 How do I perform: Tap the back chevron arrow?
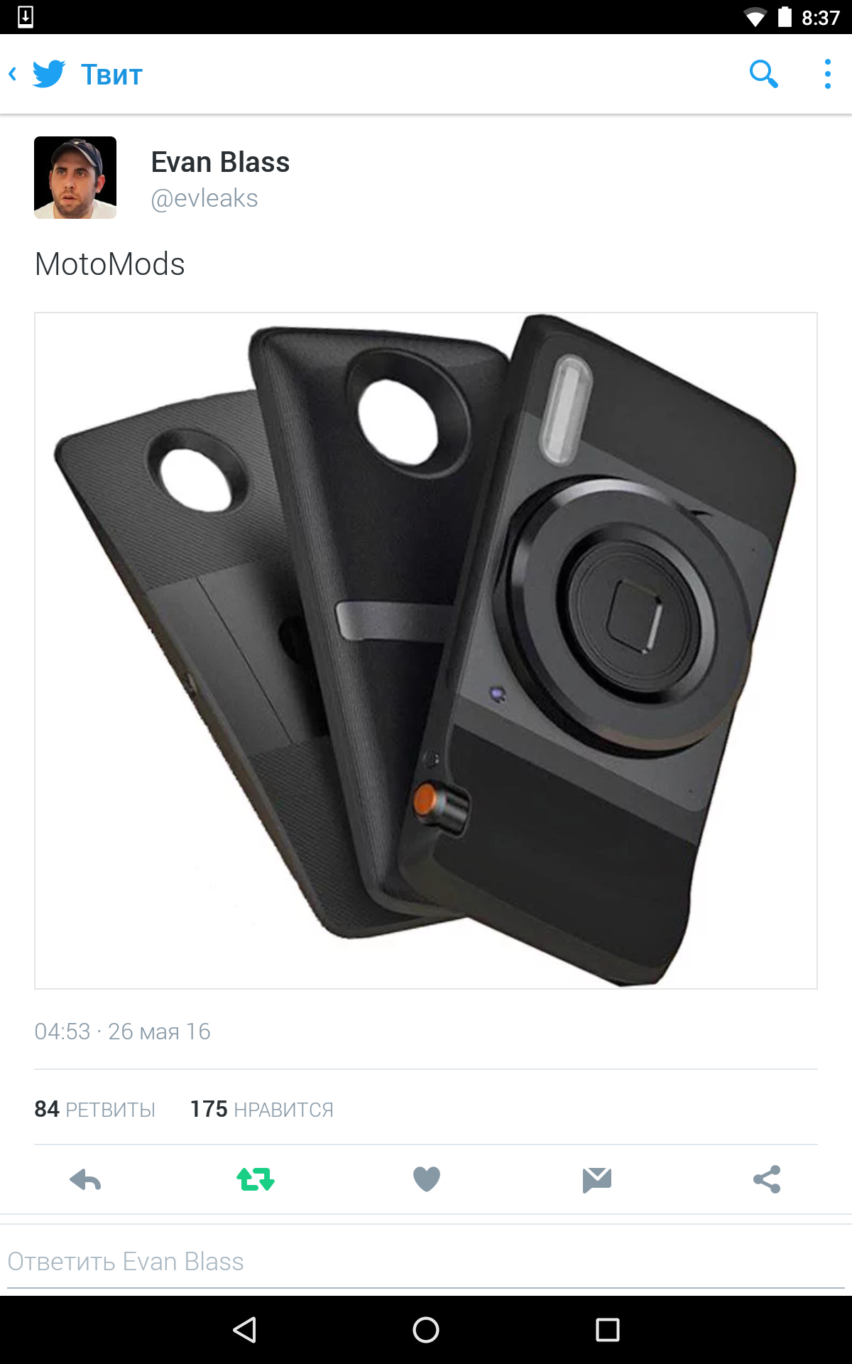click(x=13, y=74)
